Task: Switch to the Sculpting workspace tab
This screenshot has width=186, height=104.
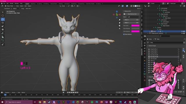Action: pyautogui.click(x=40, y=4)
